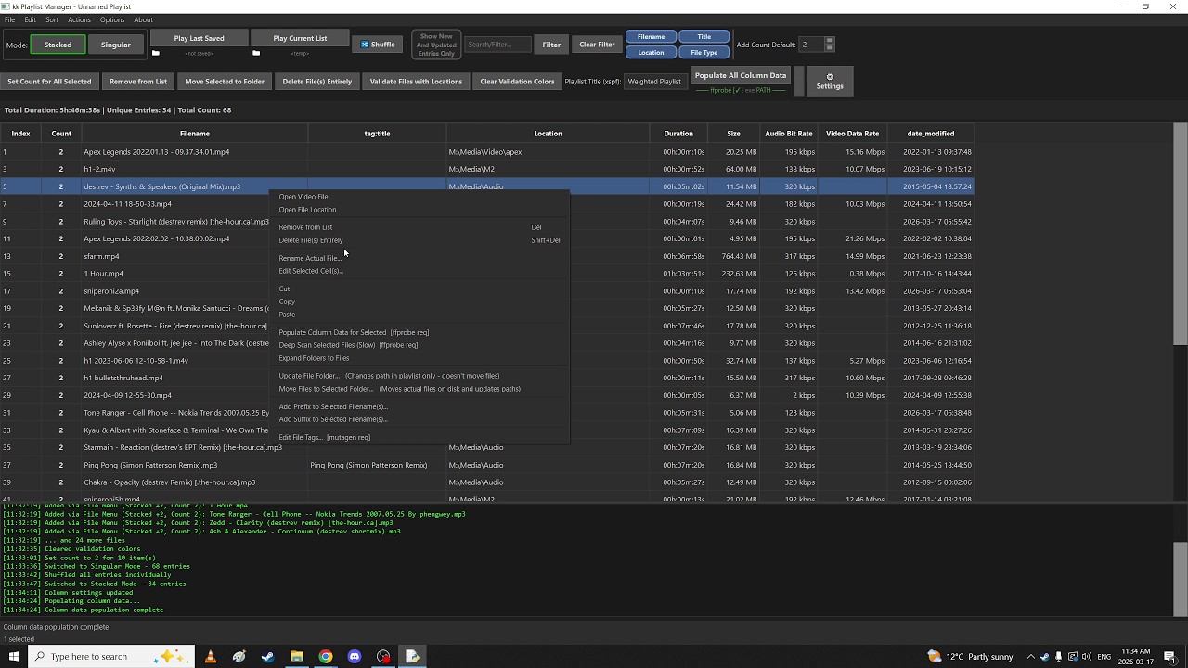Sort by the Audio Bit Rate column header

coord(789,134)
